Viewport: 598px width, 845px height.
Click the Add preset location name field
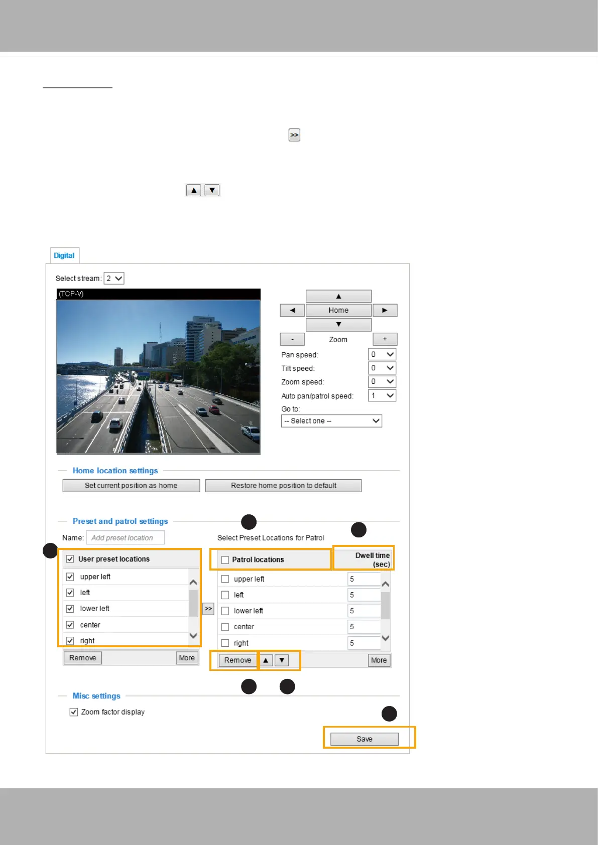(126, 538)
